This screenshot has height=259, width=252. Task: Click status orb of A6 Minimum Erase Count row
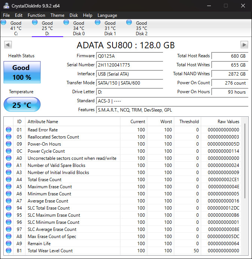point(9,194)
